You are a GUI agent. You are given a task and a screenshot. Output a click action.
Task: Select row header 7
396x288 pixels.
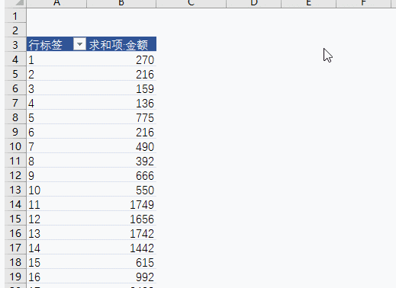15,103
